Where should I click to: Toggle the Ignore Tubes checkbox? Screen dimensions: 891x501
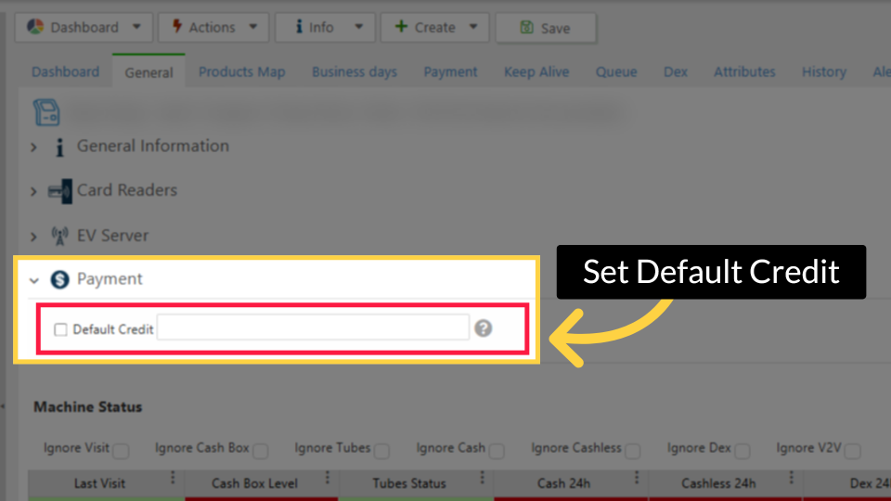(381, 451)
